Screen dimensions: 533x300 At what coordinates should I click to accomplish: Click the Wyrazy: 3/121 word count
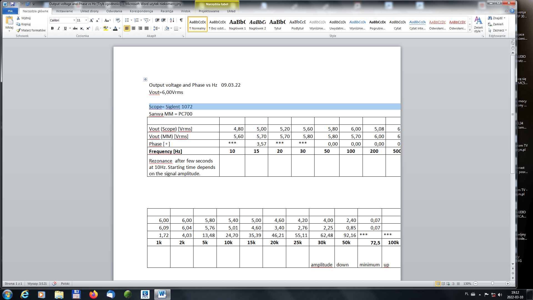tap(37, 284)
